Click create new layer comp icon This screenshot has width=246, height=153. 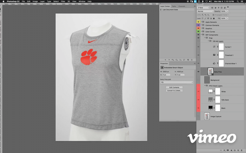[188, 60]
